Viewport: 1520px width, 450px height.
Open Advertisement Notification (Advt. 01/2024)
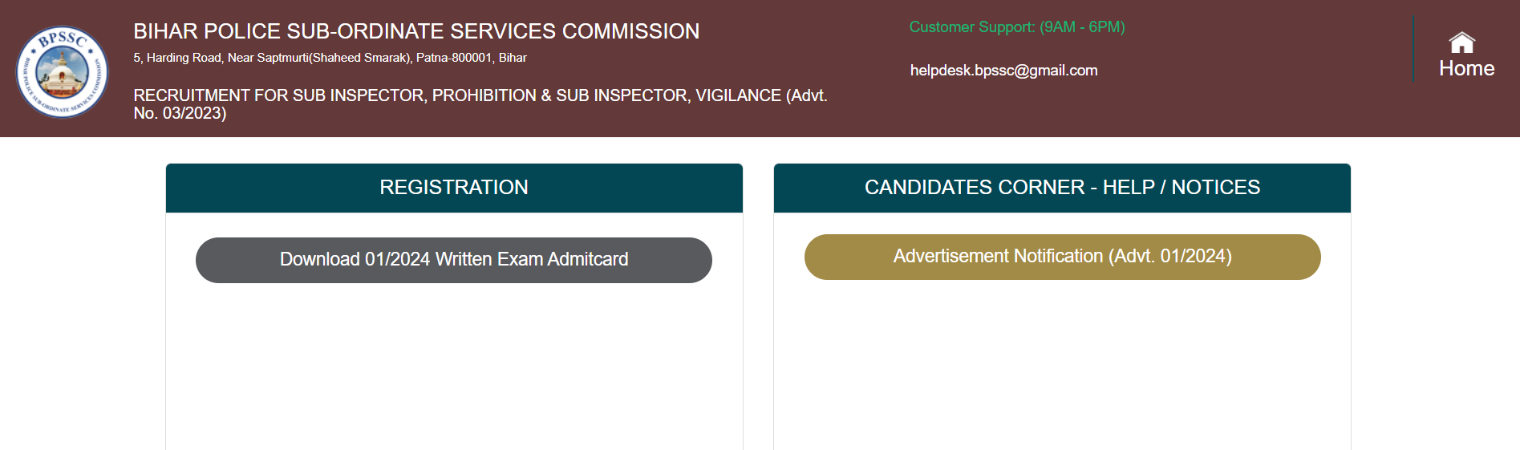(1063, 257)
